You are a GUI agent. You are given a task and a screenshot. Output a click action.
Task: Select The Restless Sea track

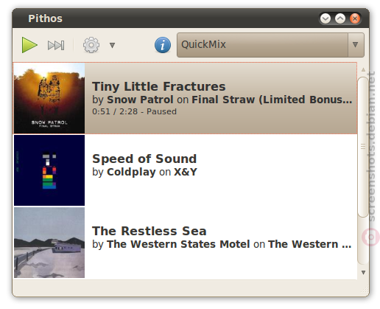pos(185,243)
